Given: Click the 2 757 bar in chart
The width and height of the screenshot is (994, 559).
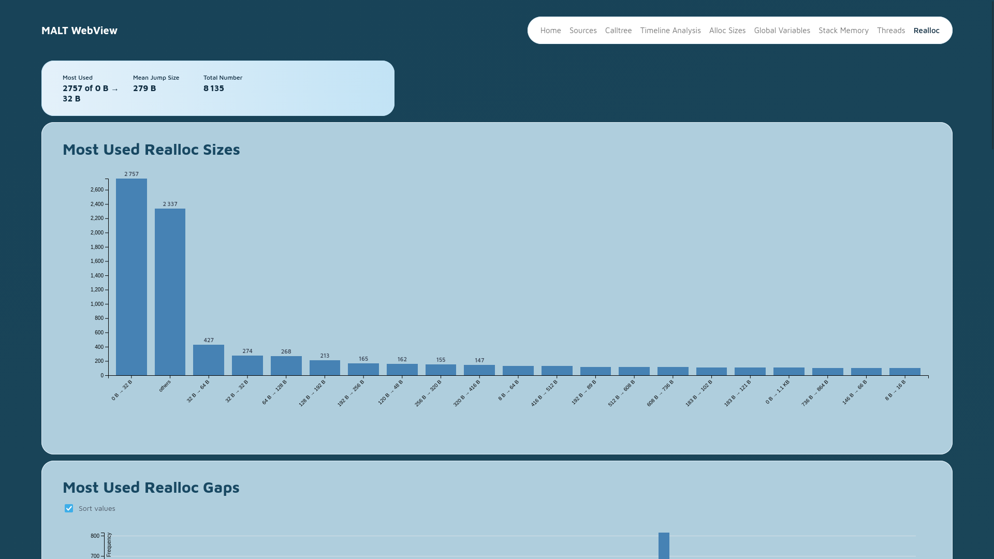Looking at the screenshot, I should pos(131,277).
